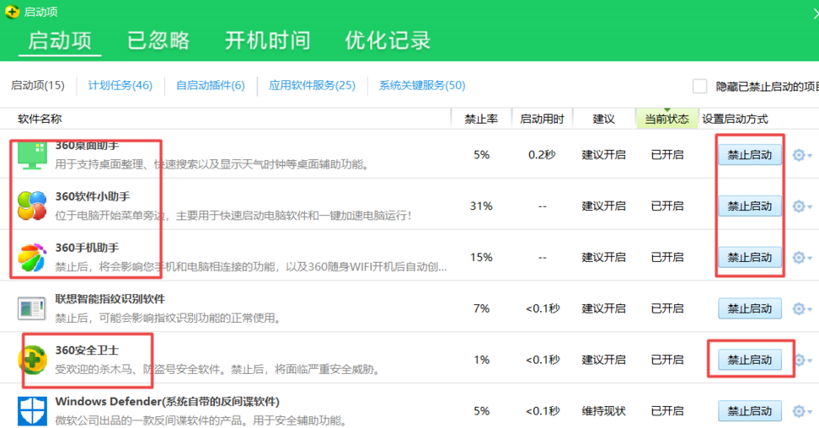The height and width of the screenshot is (428, 819).
Task: Select the 360手机助手 name text
Action: coord(88,248)
